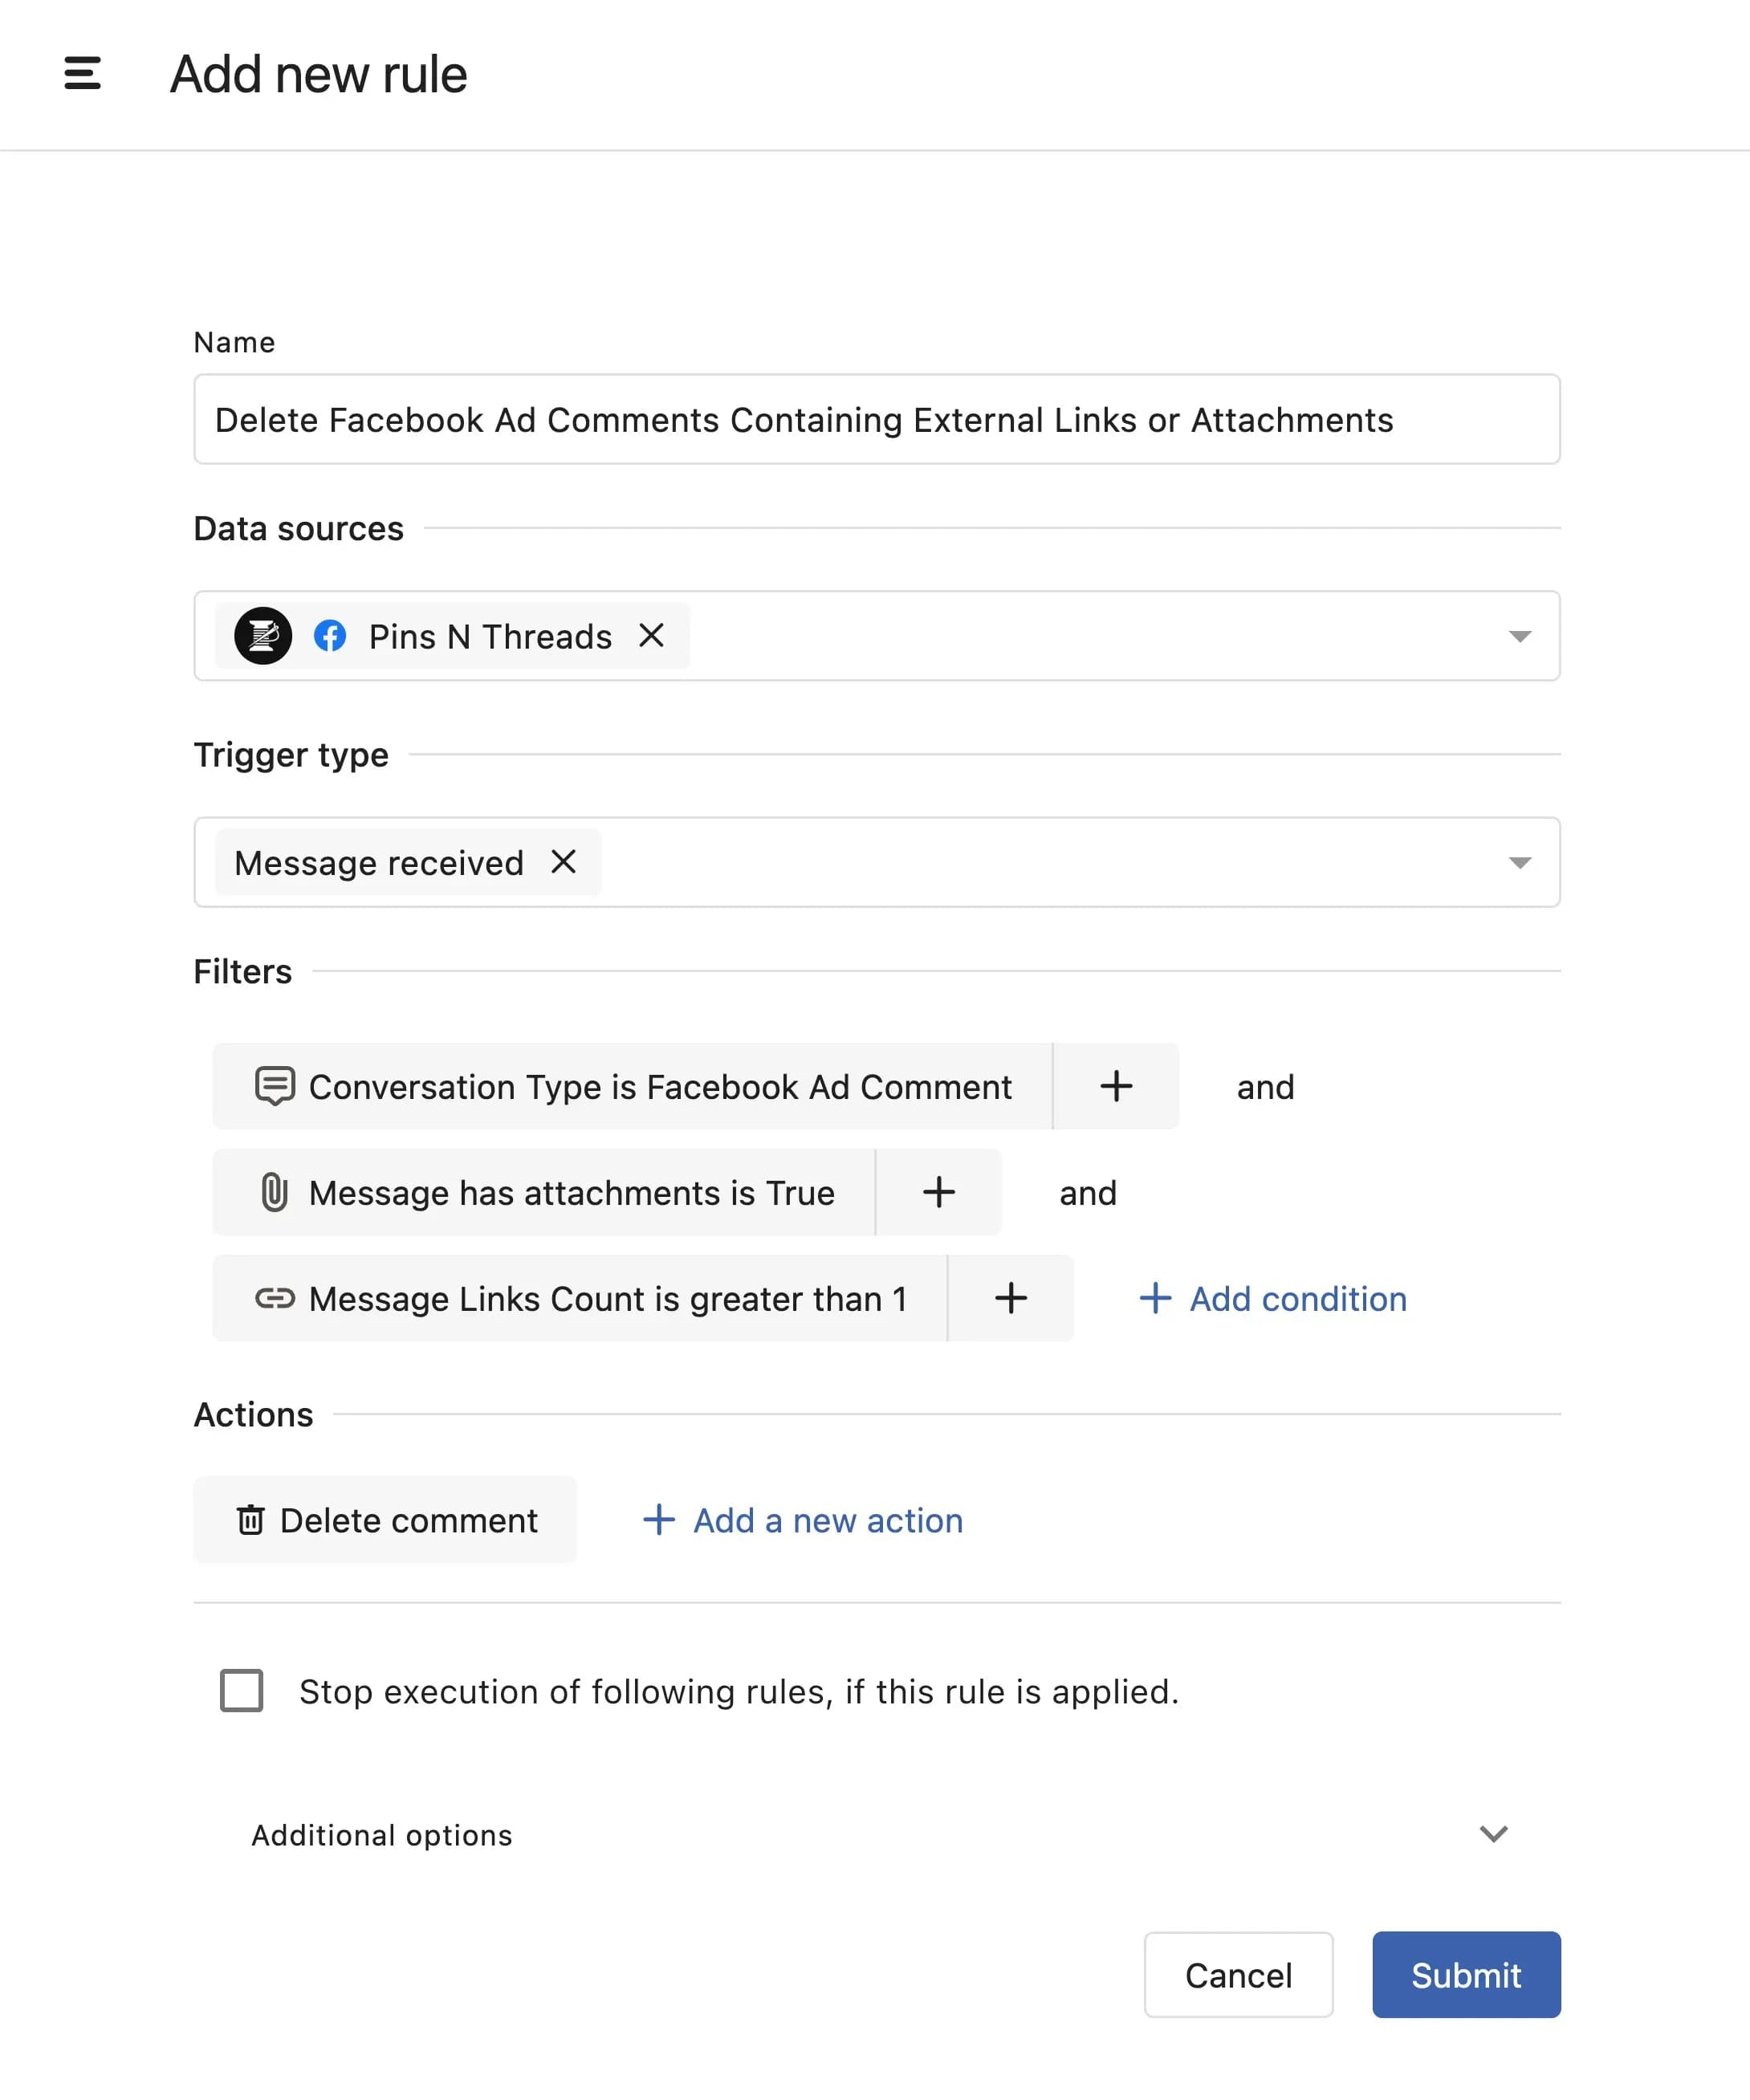Click the rule Name input field

876,420
